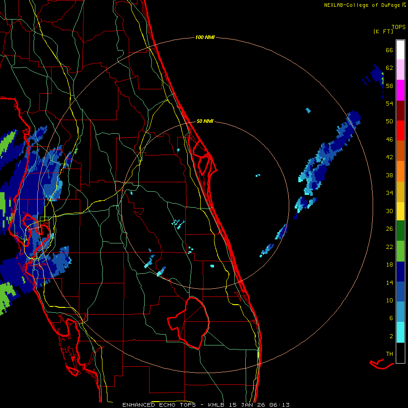Click the 26 legend value
Screen dimensions: 408x408
click(389, 229)
